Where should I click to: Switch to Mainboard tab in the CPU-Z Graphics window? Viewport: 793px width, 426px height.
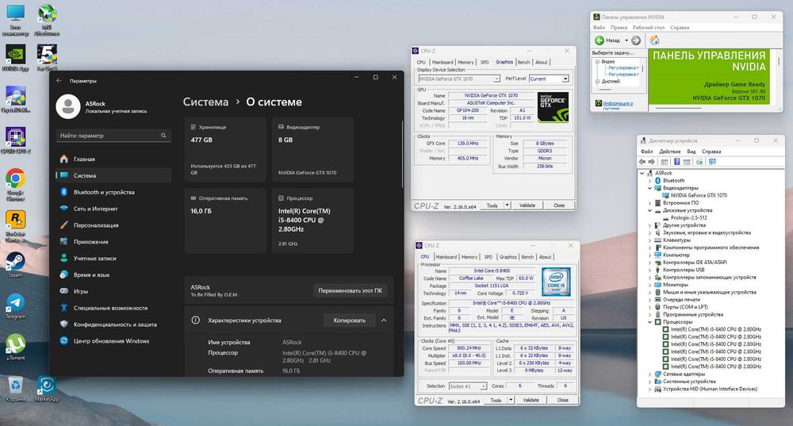[x=442, y=62]
